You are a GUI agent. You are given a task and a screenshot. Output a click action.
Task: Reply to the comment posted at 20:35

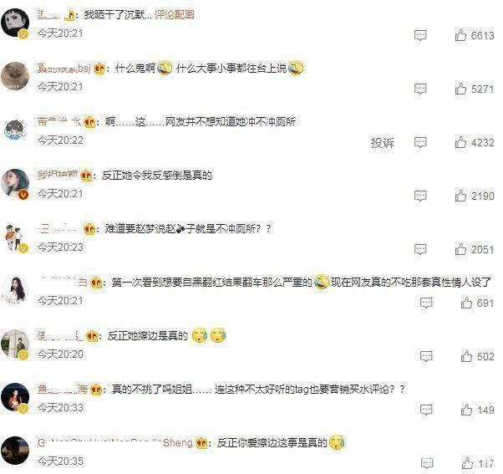427,463
